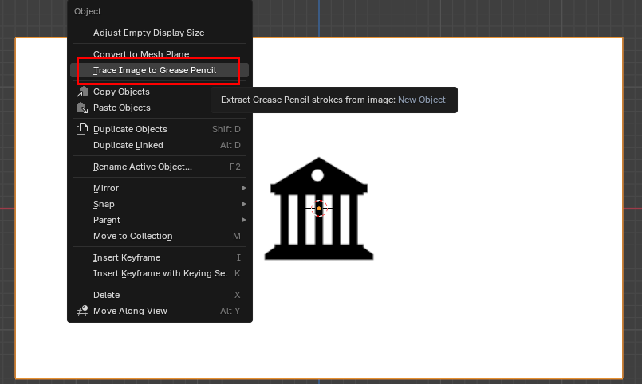Click the Copy Objects icon

81,92
